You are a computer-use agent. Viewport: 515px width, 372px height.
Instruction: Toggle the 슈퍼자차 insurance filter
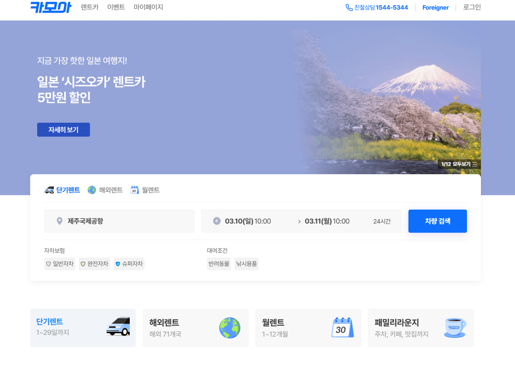click(x=129, y=264)
